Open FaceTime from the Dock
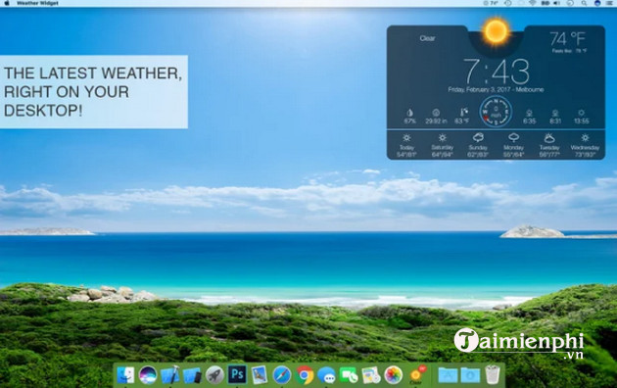 (349, 375)
